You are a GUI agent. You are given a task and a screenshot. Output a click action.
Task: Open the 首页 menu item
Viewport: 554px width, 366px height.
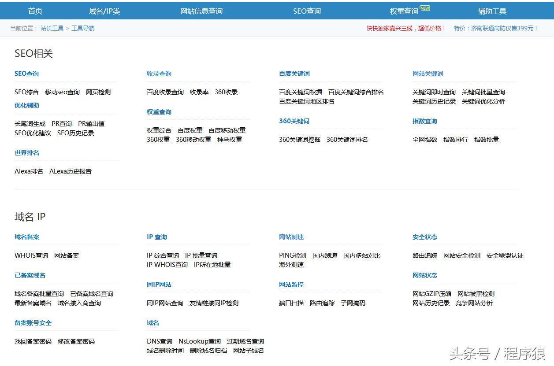(35, 11)
